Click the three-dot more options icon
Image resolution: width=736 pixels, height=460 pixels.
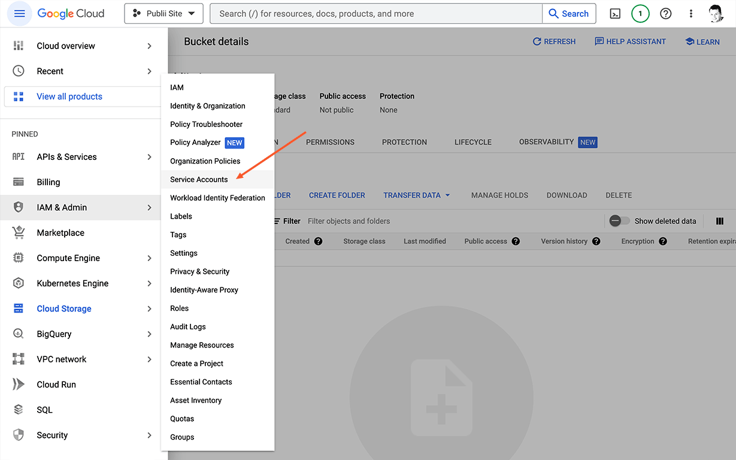tap(691, 13)
